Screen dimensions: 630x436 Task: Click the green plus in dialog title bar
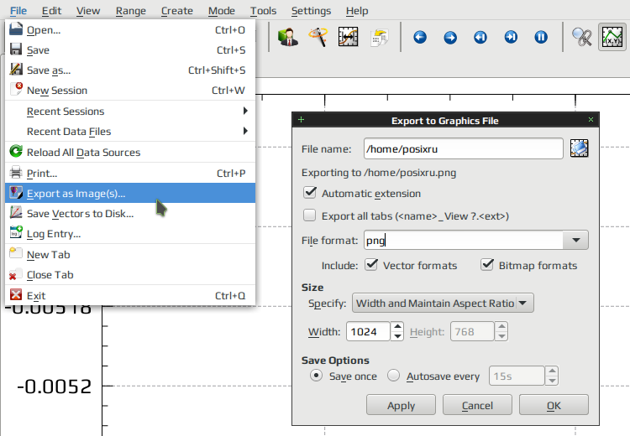[301, 120]
